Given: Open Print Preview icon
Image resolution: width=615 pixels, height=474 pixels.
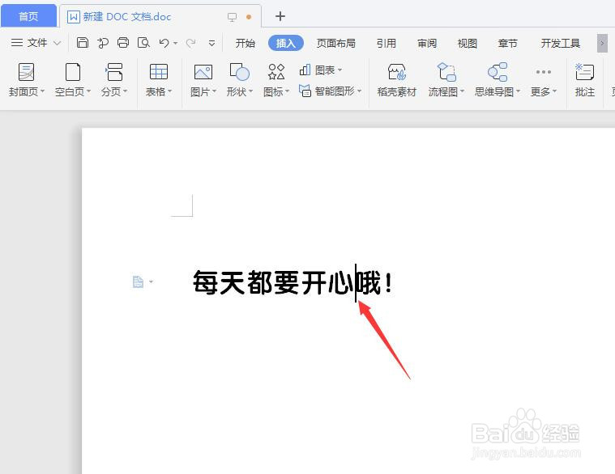Looking at the screenshot, I should 143,43.
